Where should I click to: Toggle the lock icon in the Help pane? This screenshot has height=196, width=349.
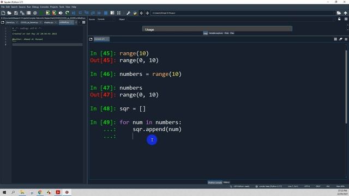tap(339, 19)
